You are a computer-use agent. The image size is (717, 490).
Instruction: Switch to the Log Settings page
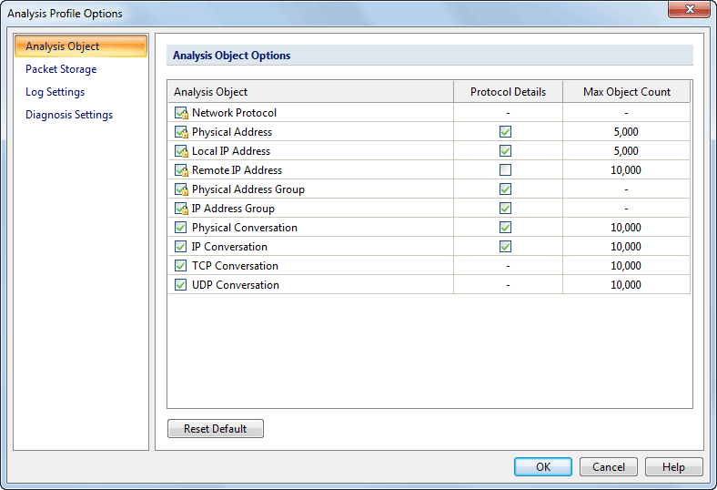click(55, 92)
